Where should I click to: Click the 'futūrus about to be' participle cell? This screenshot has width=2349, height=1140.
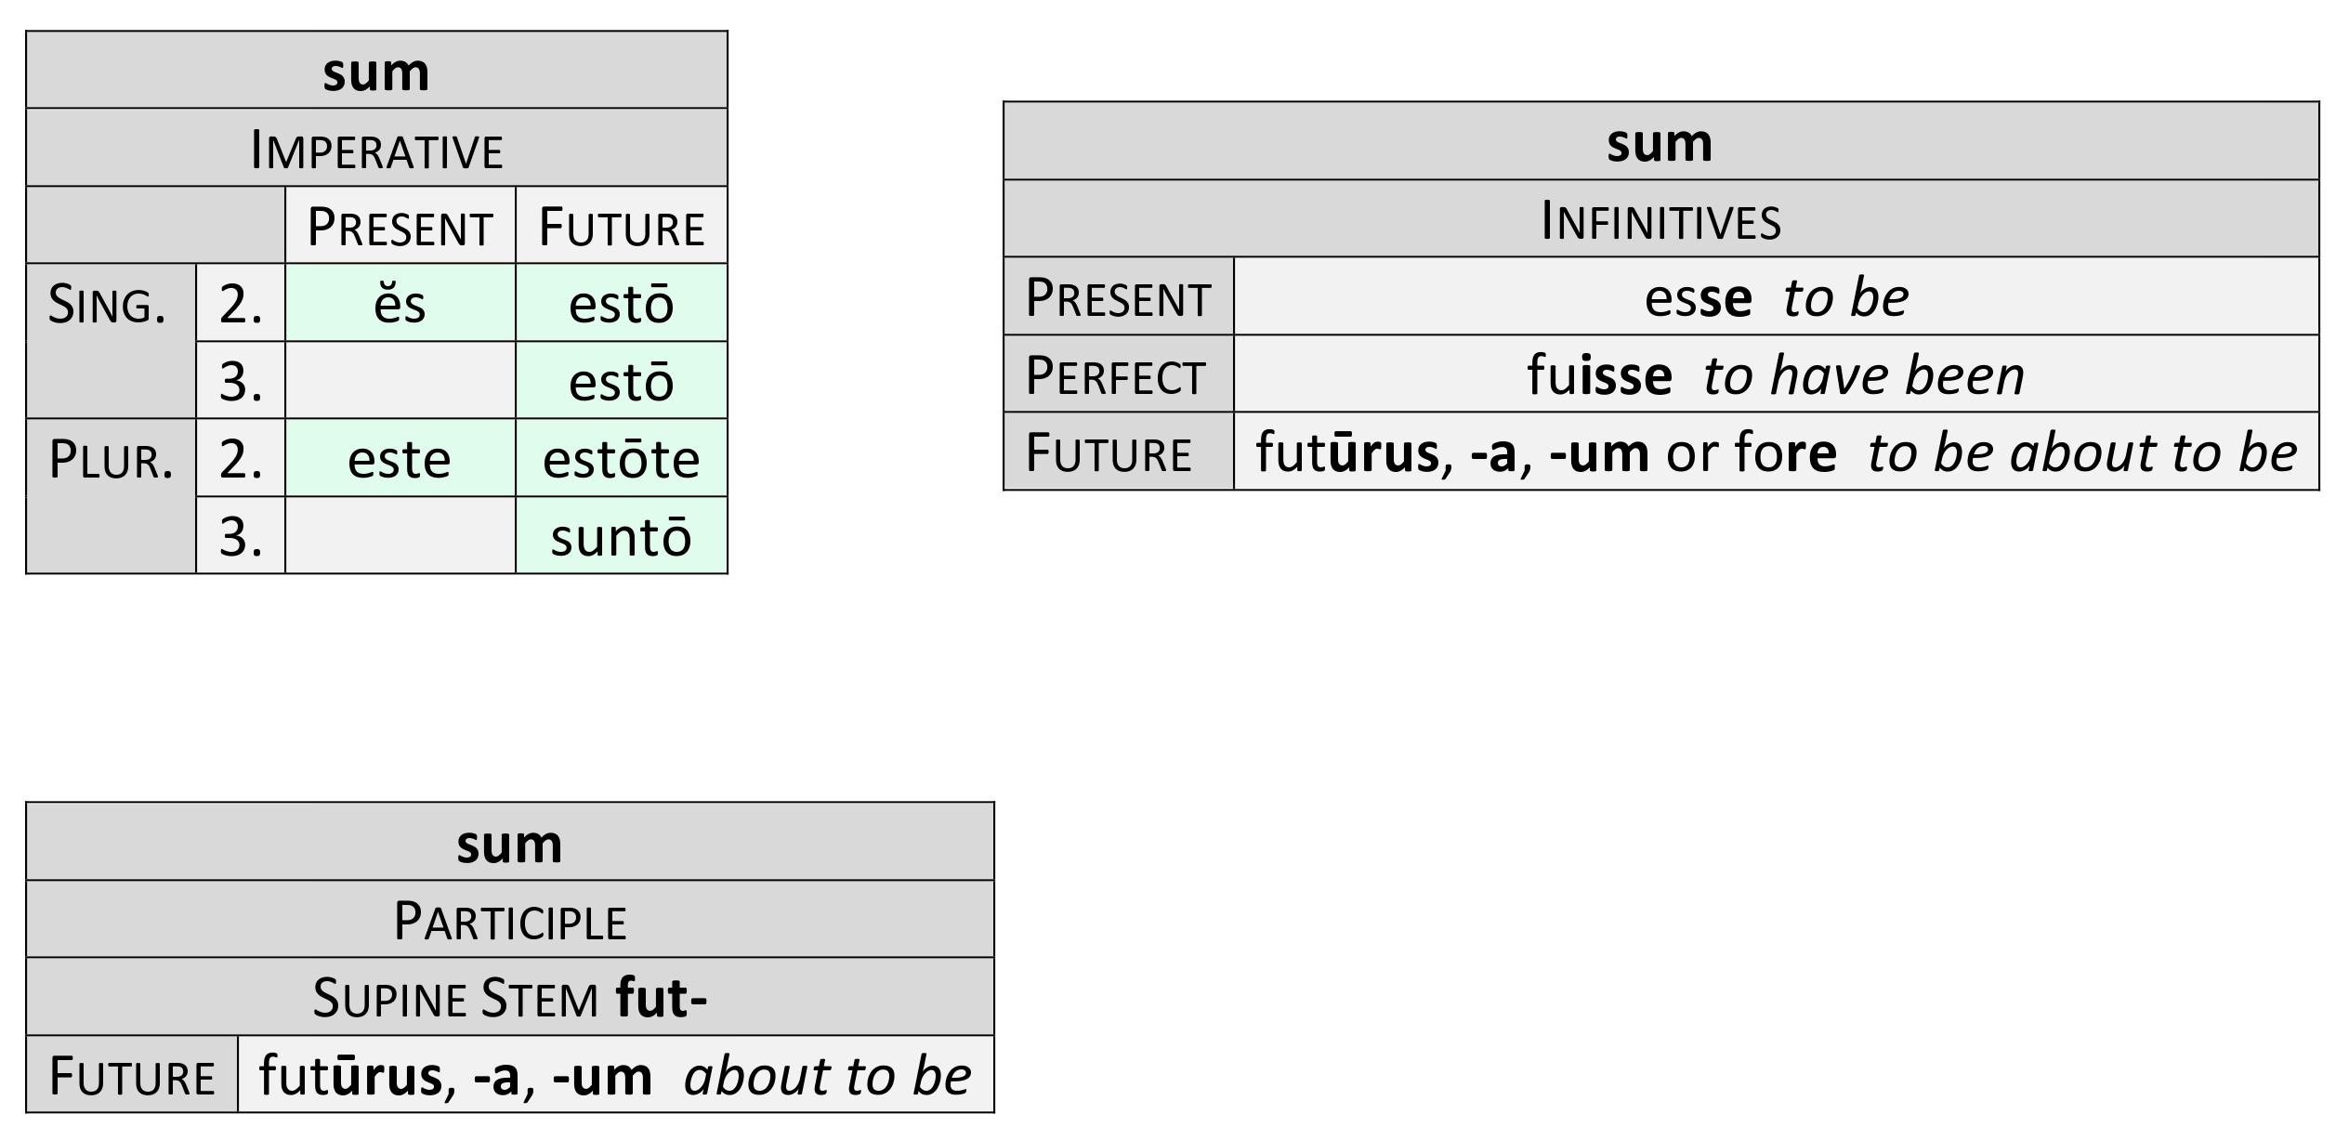pos(615,1076)
